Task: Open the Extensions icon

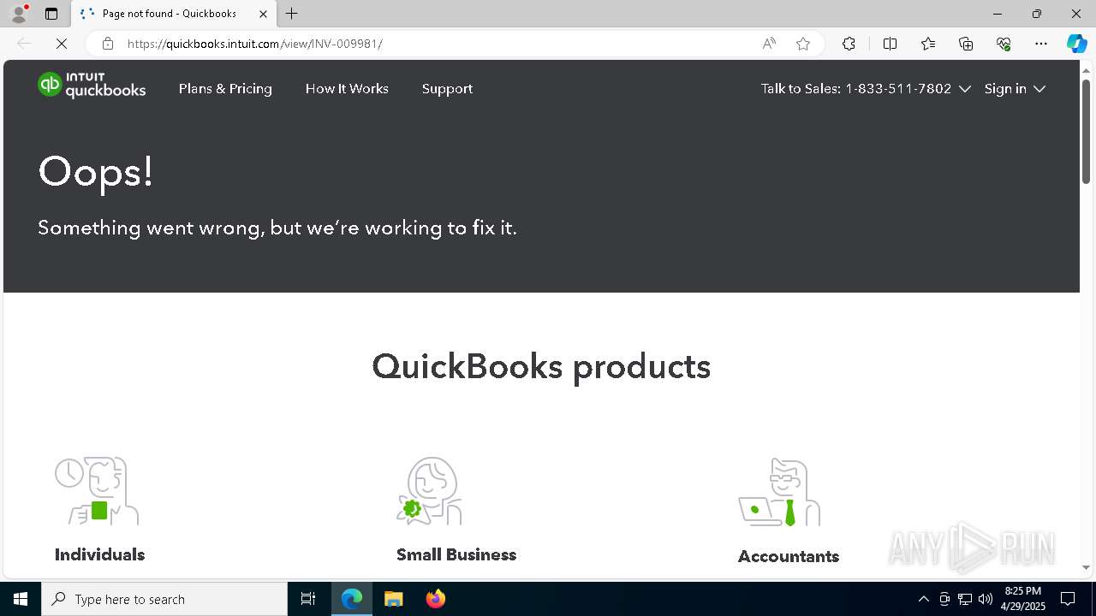Action: (849, 44)
